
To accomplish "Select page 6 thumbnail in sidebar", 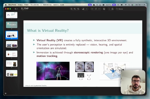I will [x=12, y=64].
